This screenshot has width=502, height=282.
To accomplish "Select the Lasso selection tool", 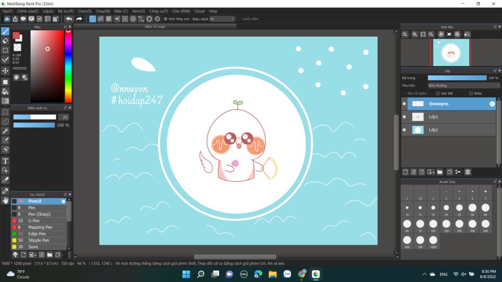I will coord(5,121).
